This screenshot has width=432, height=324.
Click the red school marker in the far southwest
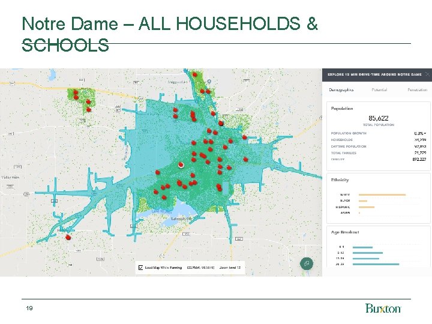(x=68, y=237)
